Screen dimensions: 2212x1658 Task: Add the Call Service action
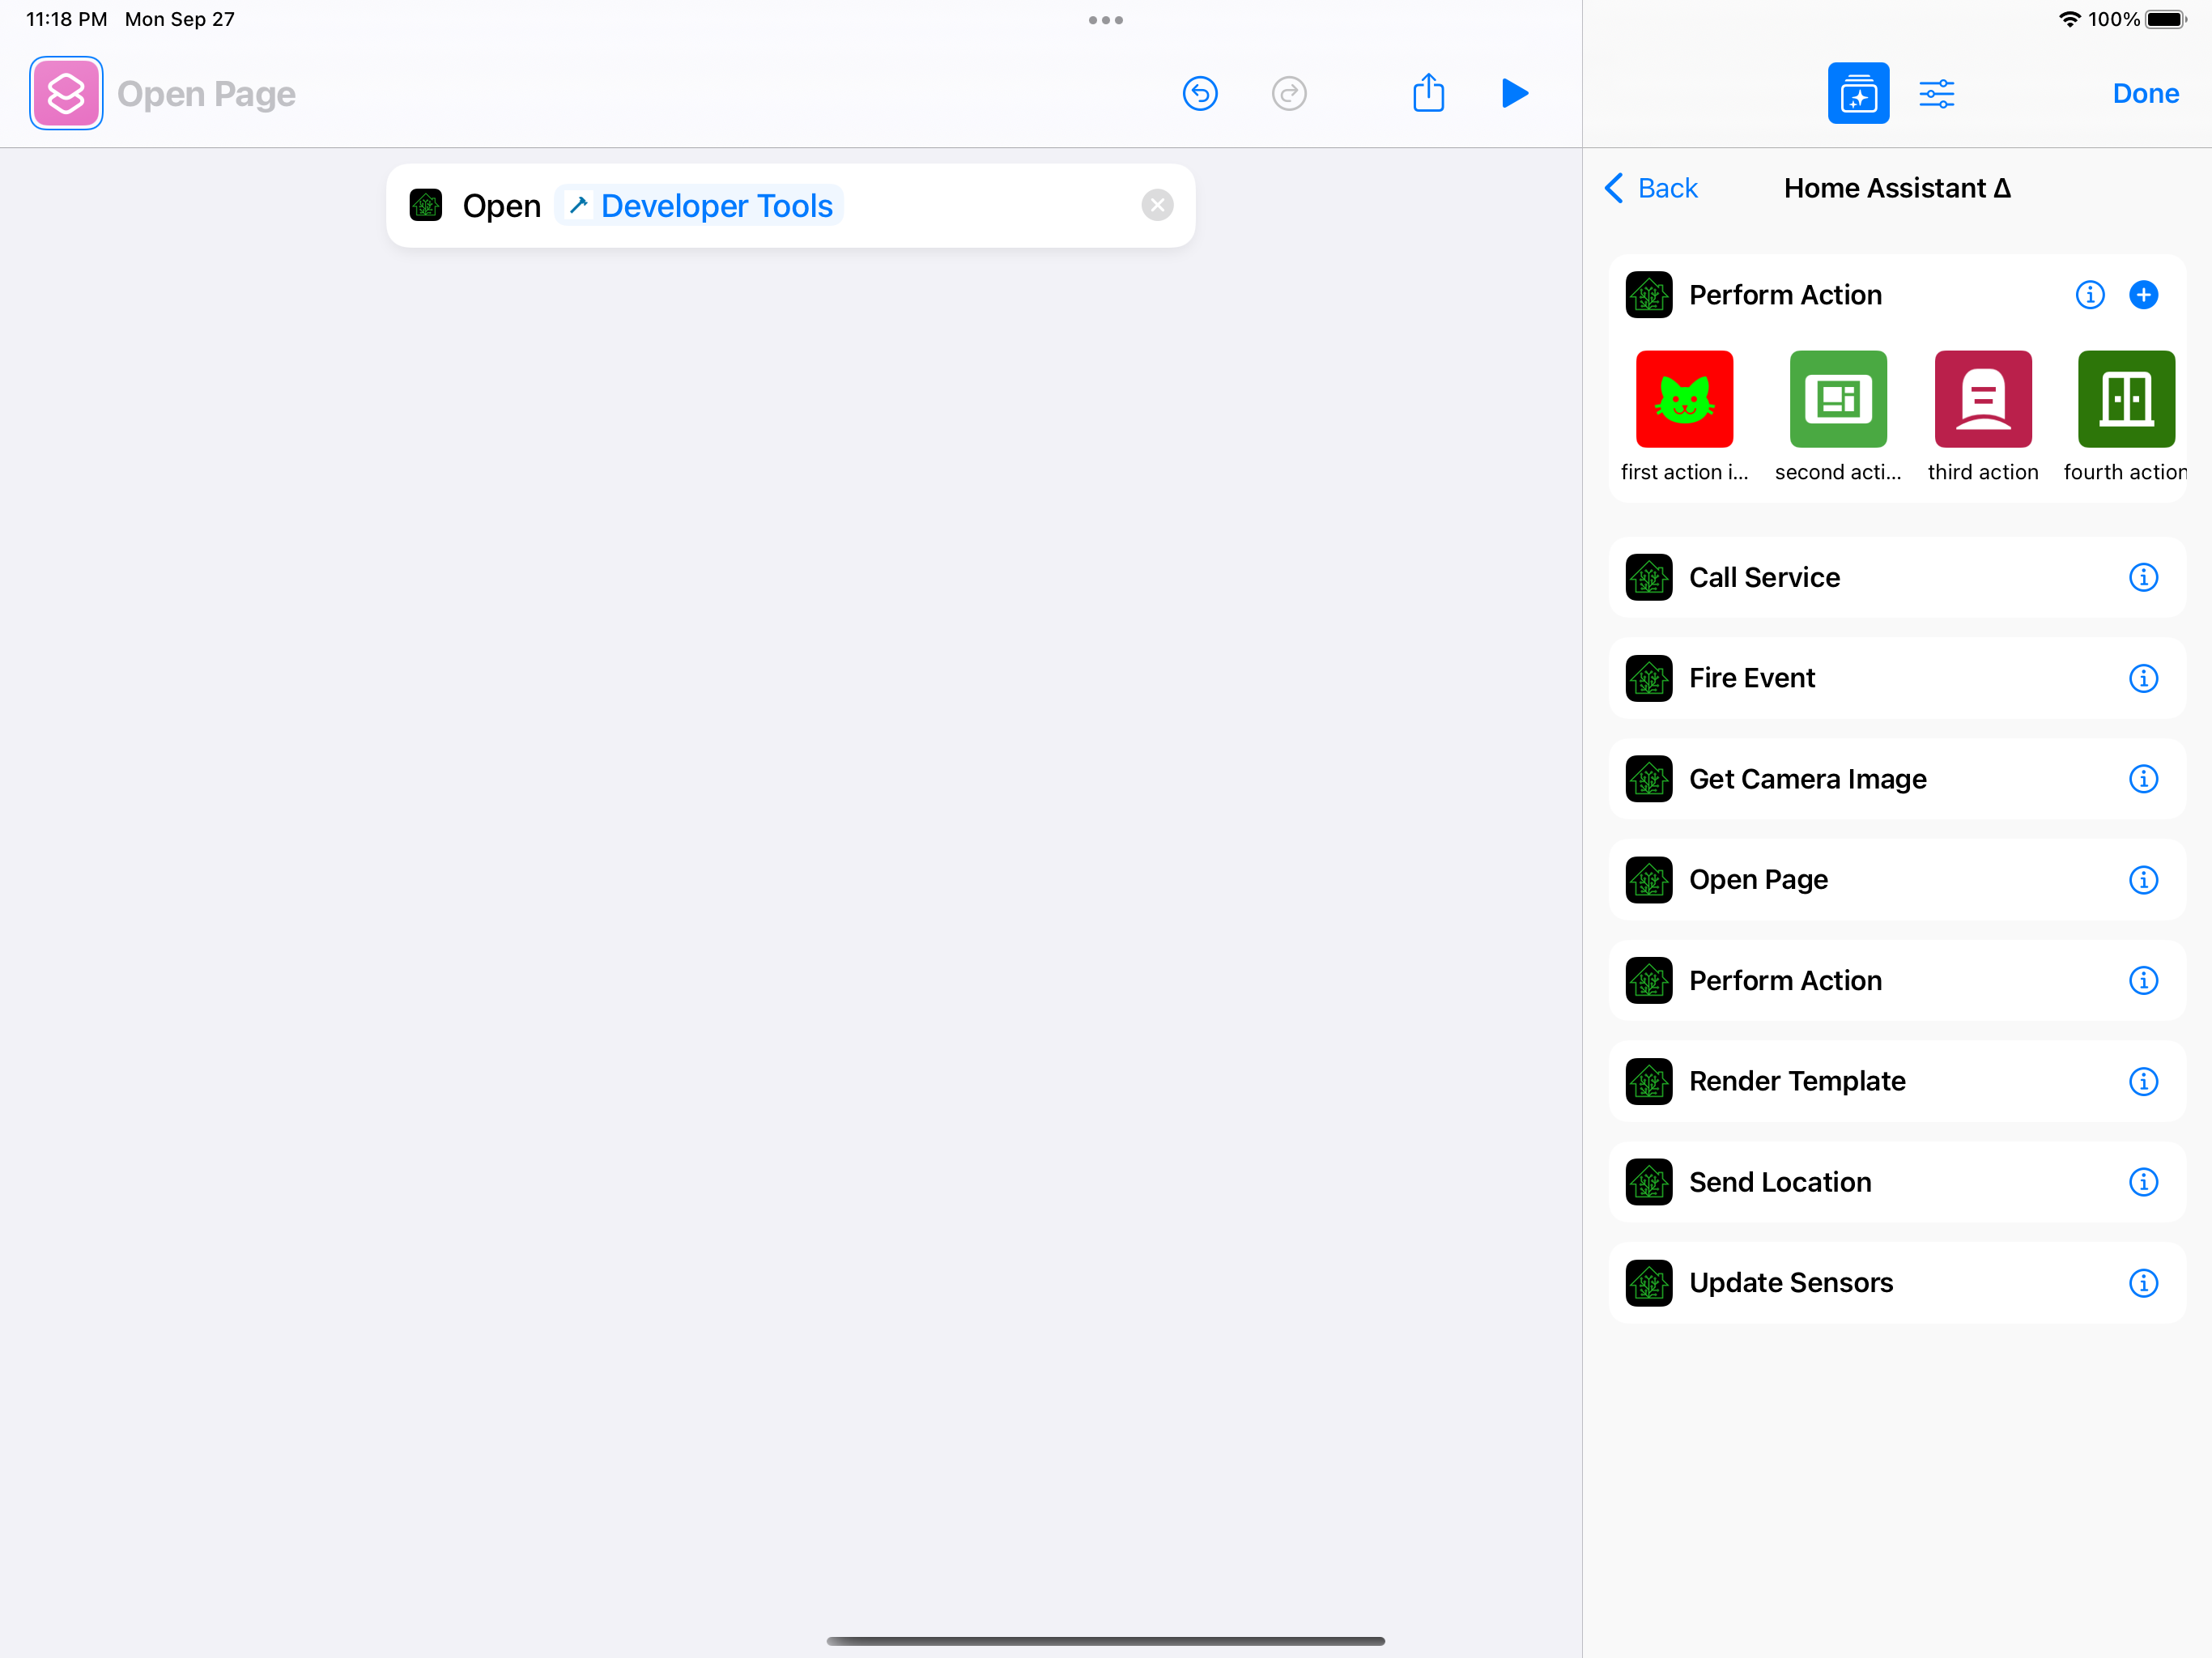tap(1764, 577)
